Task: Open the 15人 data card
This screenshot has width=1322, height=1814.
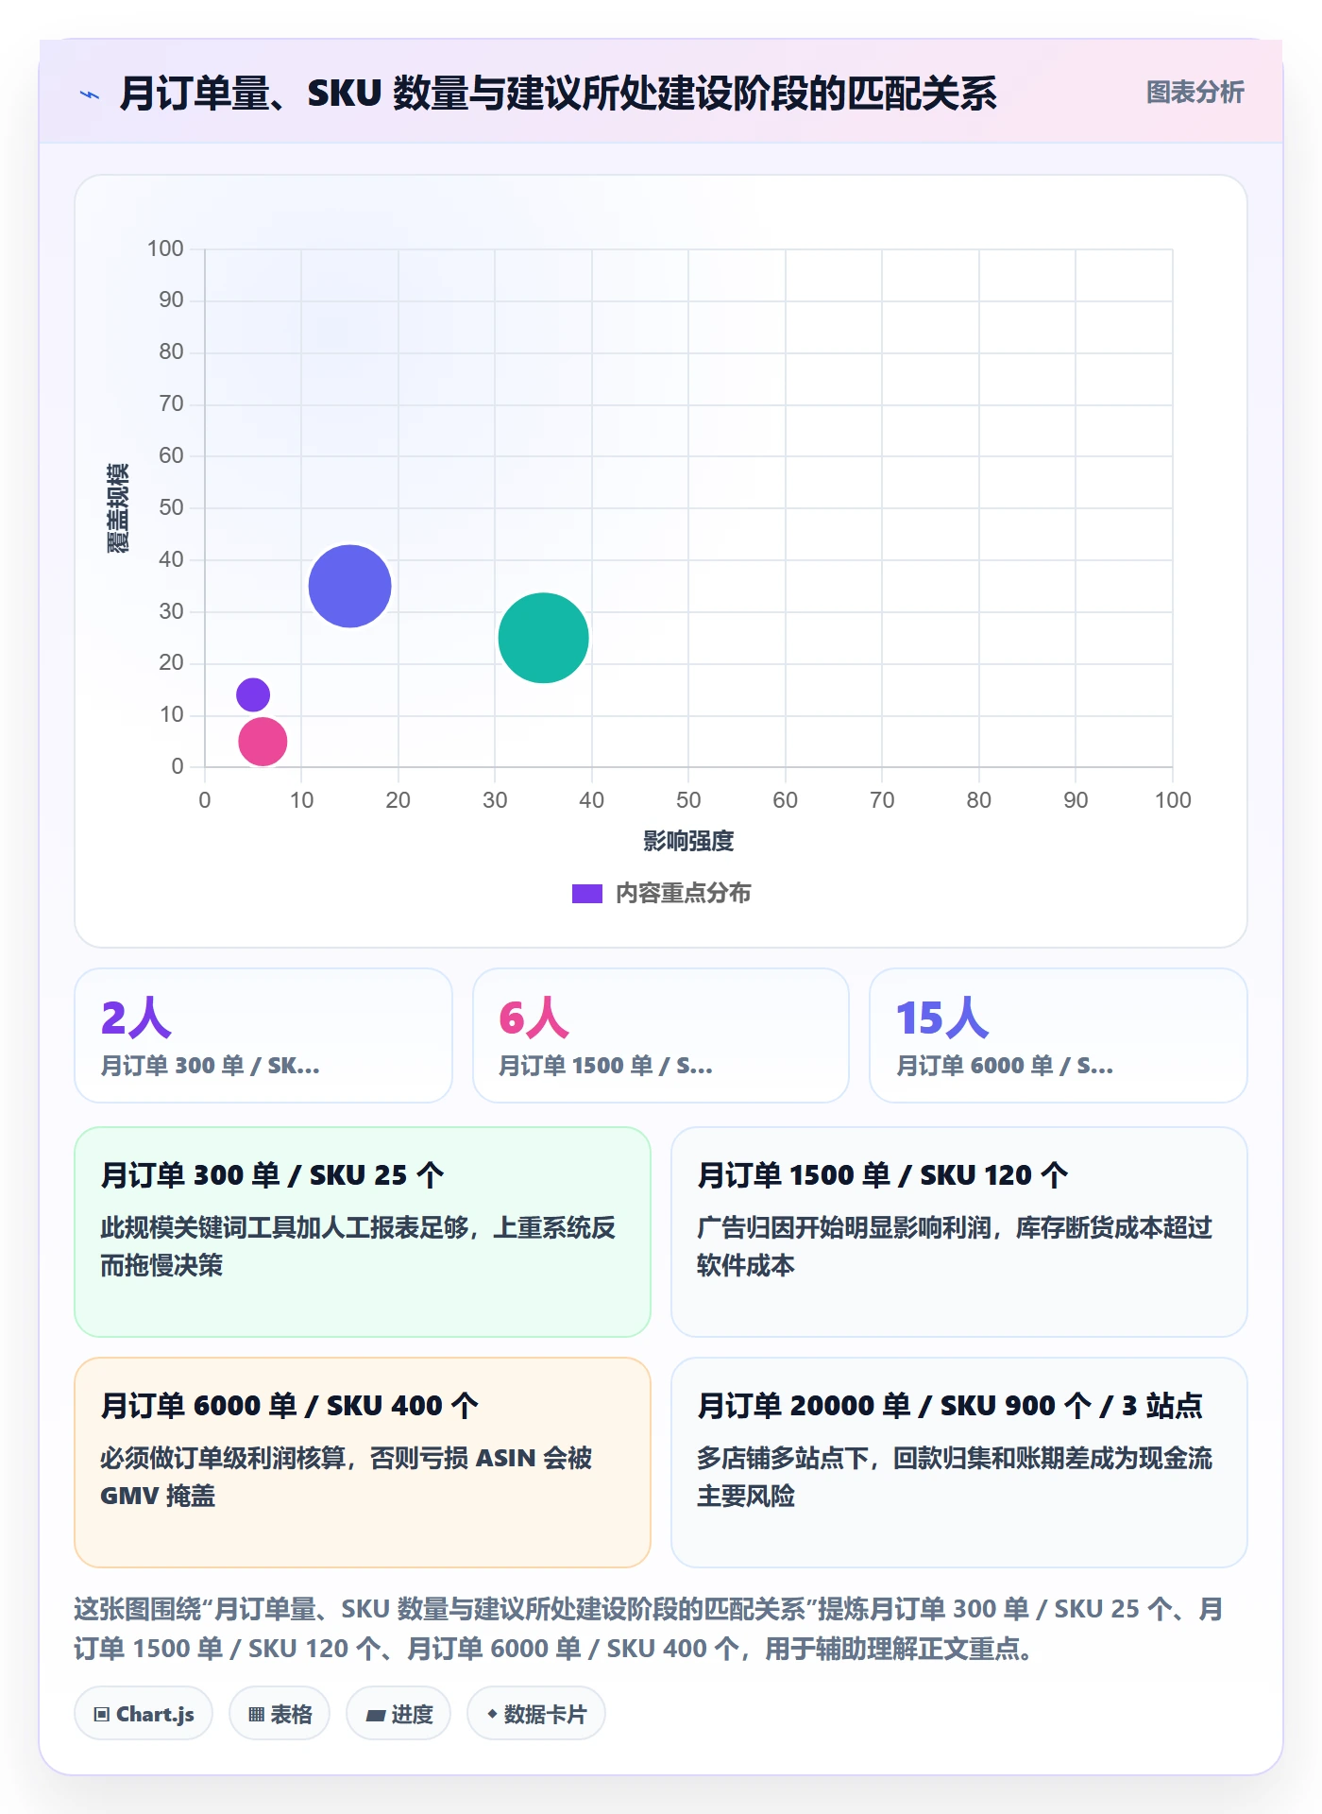Action: point(1059,1035)
